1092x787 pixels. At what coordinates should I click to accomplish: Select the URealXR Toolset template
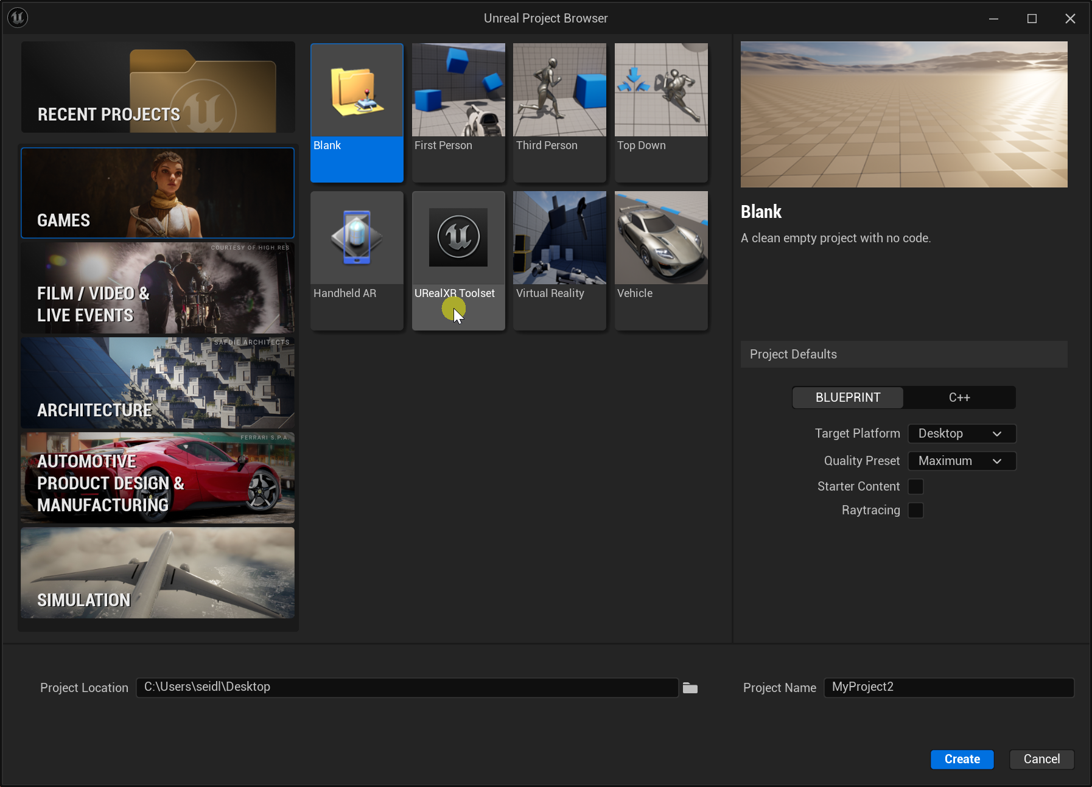click(458, 260)
